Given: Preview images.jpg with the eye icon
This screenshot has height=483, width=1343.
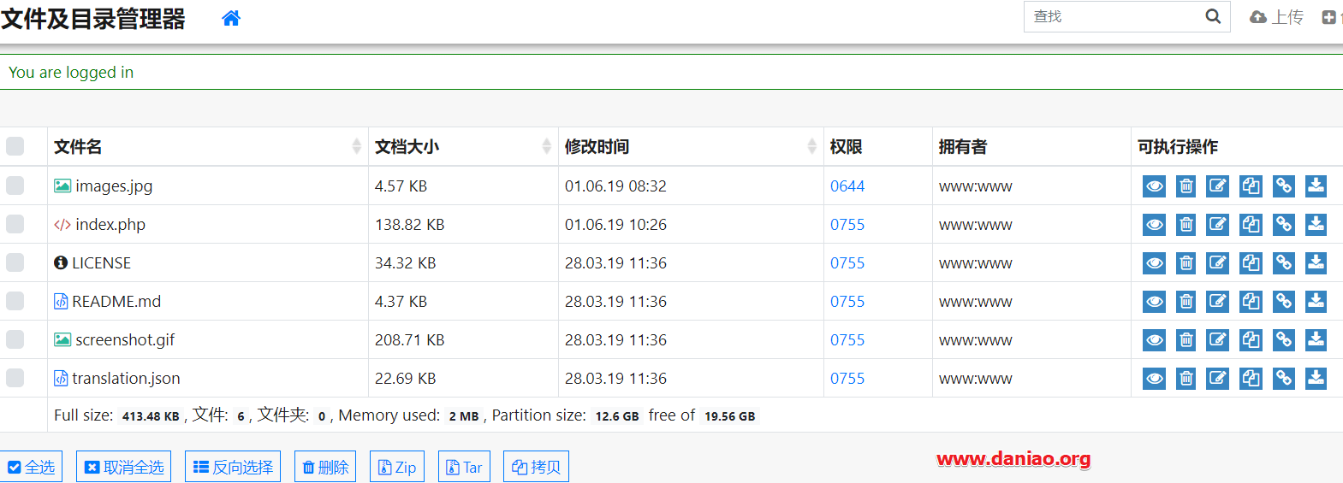Looking at the screenshot, I should 1154,186.
